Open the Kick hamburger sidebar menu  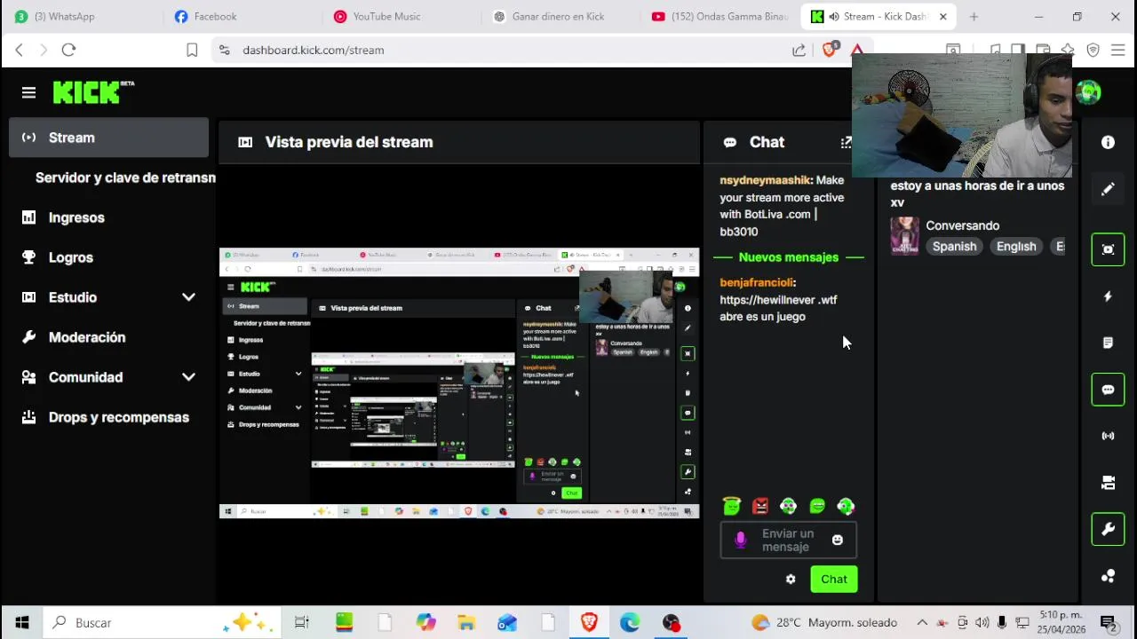(28, 92)
